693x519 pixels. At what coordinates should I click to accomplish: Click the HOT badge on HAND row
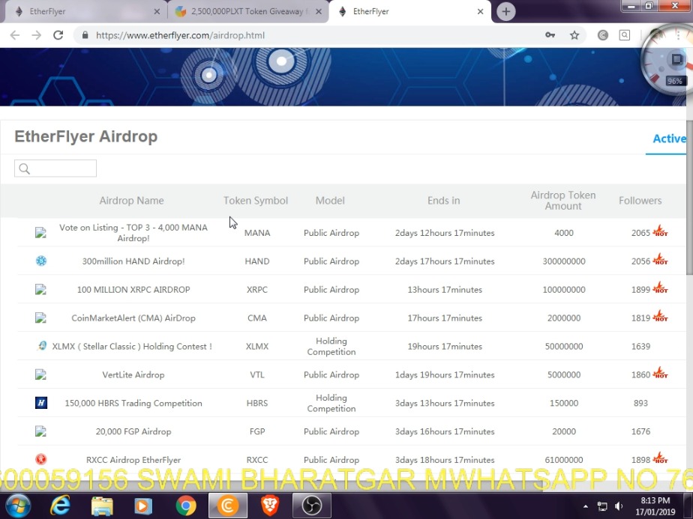click(660, 259)
